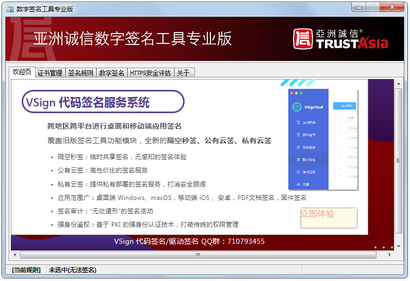Click the horizontal scrollbar thumb
This screenshot has height=281, width=410.
[198, 255]
